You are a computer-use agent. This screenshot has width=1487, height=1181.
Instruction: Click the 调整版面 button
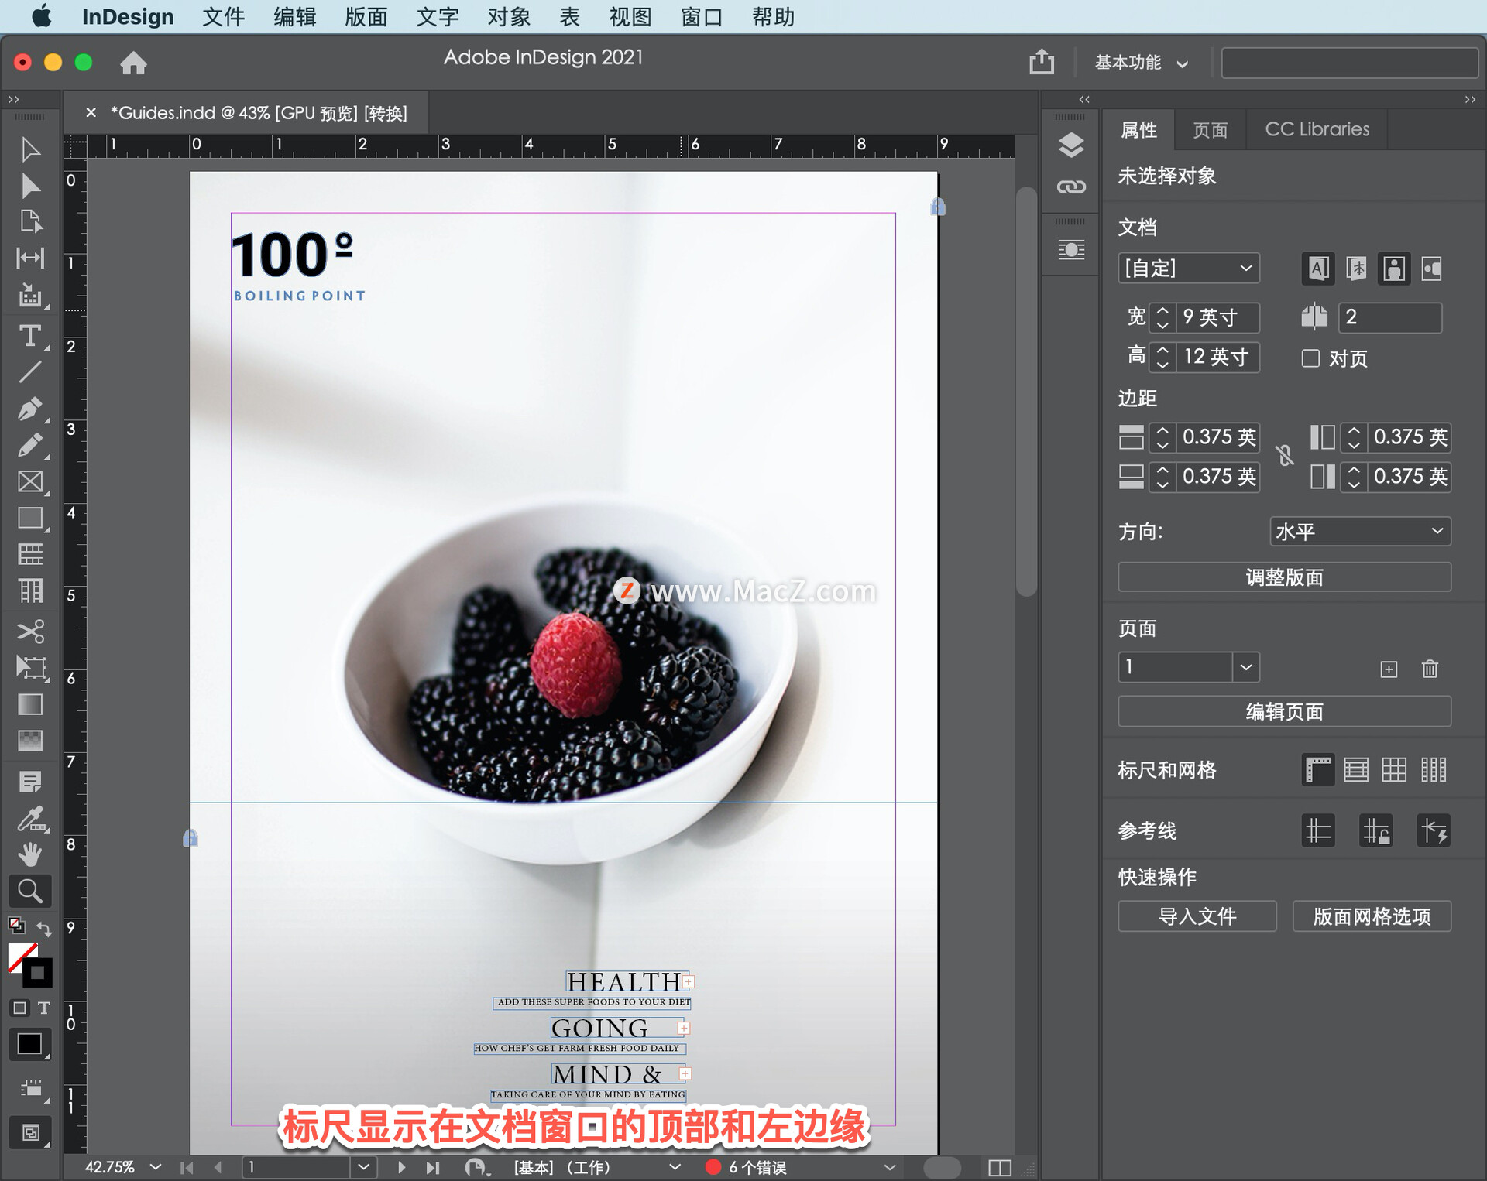pyautogui.click(x=1284, y=577)
